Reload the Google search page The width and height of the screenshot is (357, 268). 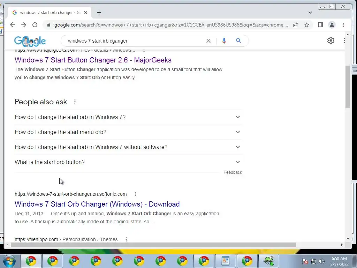tap(35, 25)
